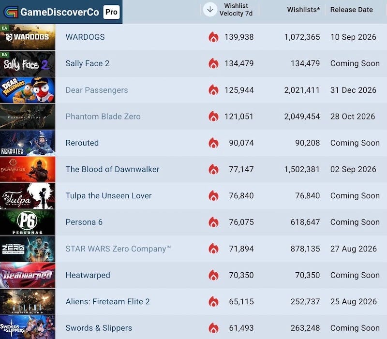This screenshot has height=339, width=387.
Task: Click the Pro badge next to GameDiscoverCo
Action: (111, 12)
